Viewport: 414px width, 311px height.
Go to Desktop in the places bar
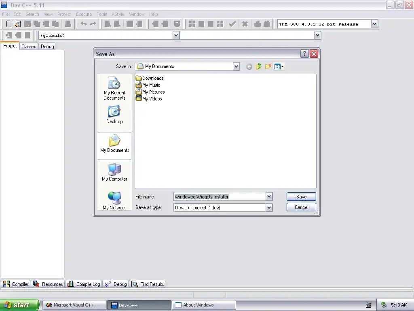[114, 115]
